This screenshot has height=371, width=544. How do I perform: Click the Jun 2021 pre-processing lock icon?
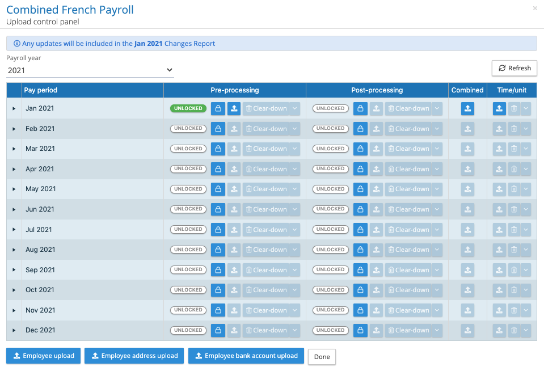pyautogui.click(x=218, y=209)
